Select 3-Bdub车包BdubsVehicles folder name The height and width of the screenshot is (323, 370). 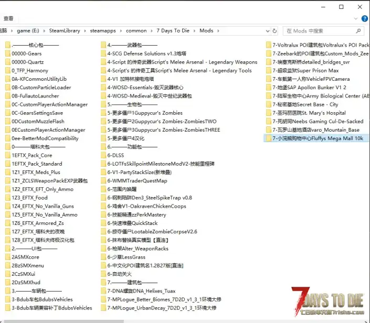pyautogui.click(x=42, y=299)
